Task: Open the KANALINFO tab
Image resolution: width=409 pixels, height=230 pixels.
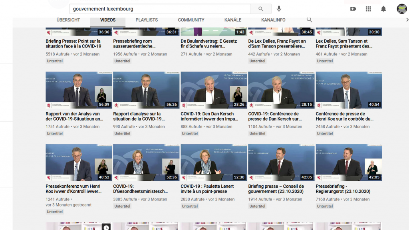Action: click(273, 20)
